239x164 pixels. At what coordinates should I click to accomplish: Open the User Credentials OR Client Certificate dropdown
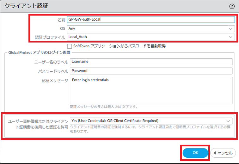pyautogui.click(x=151, y=121)
